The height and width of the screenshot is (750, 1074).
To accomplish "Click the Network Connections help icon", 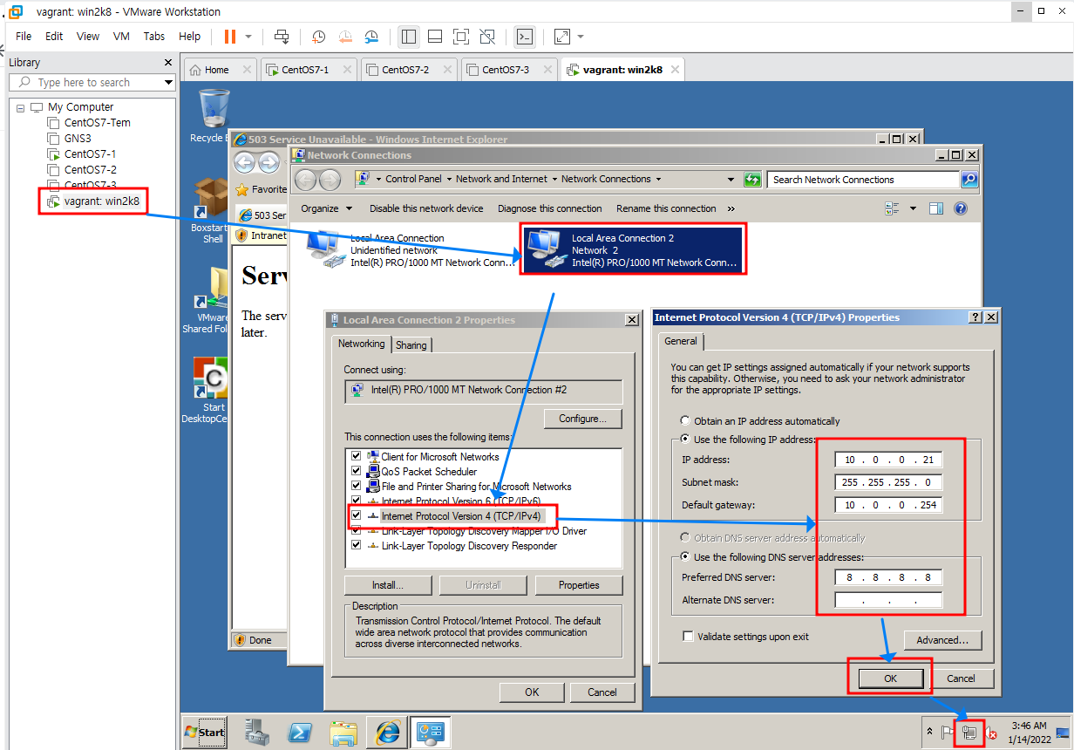I will tap(961, 208).
